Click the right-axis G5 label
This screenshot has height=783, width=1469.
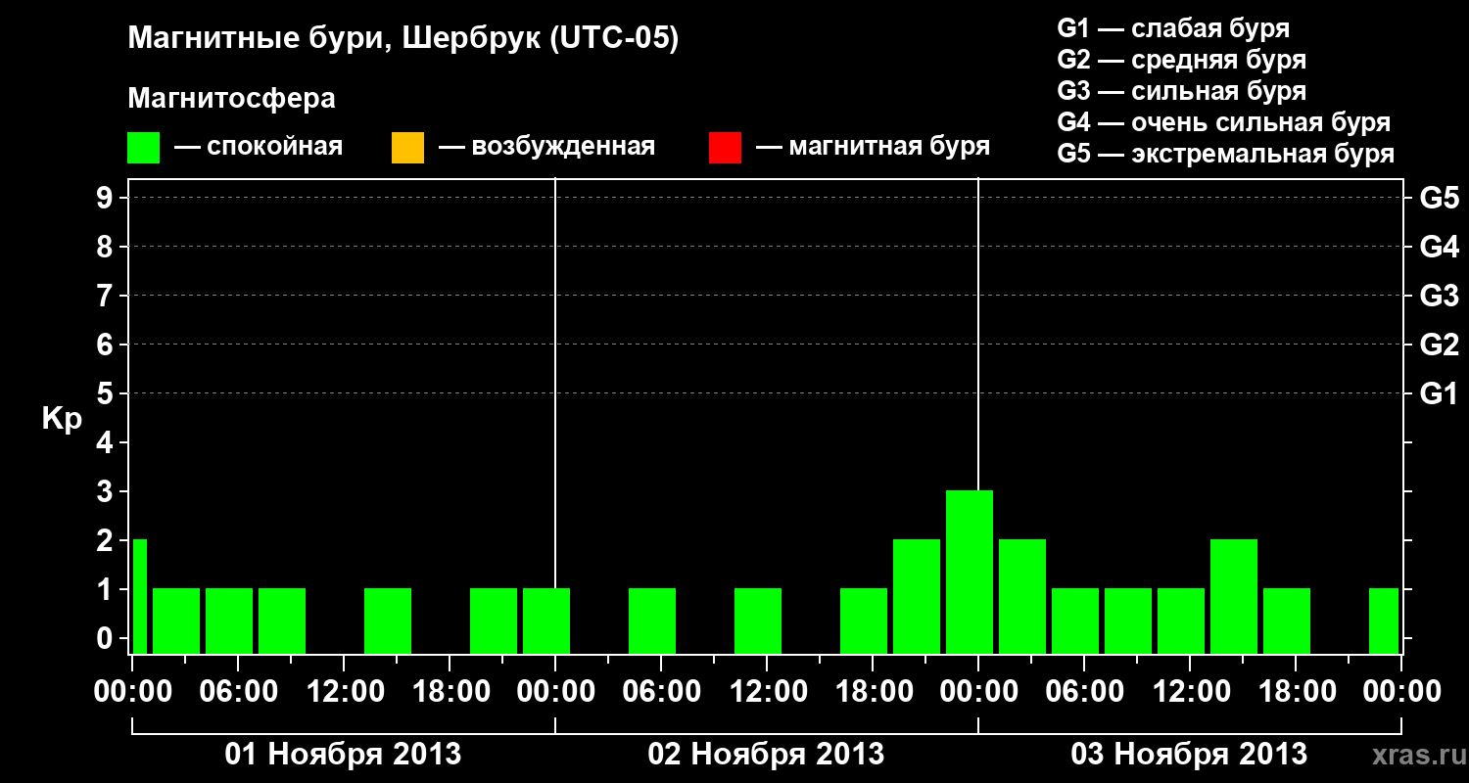pos(1439,198)
